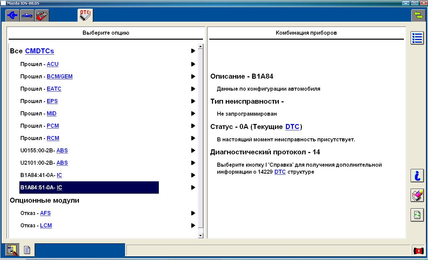Open DTC link in 14229 structure text
The width and height of the screenshot is (428, 260).
click(x=280, y=172)
